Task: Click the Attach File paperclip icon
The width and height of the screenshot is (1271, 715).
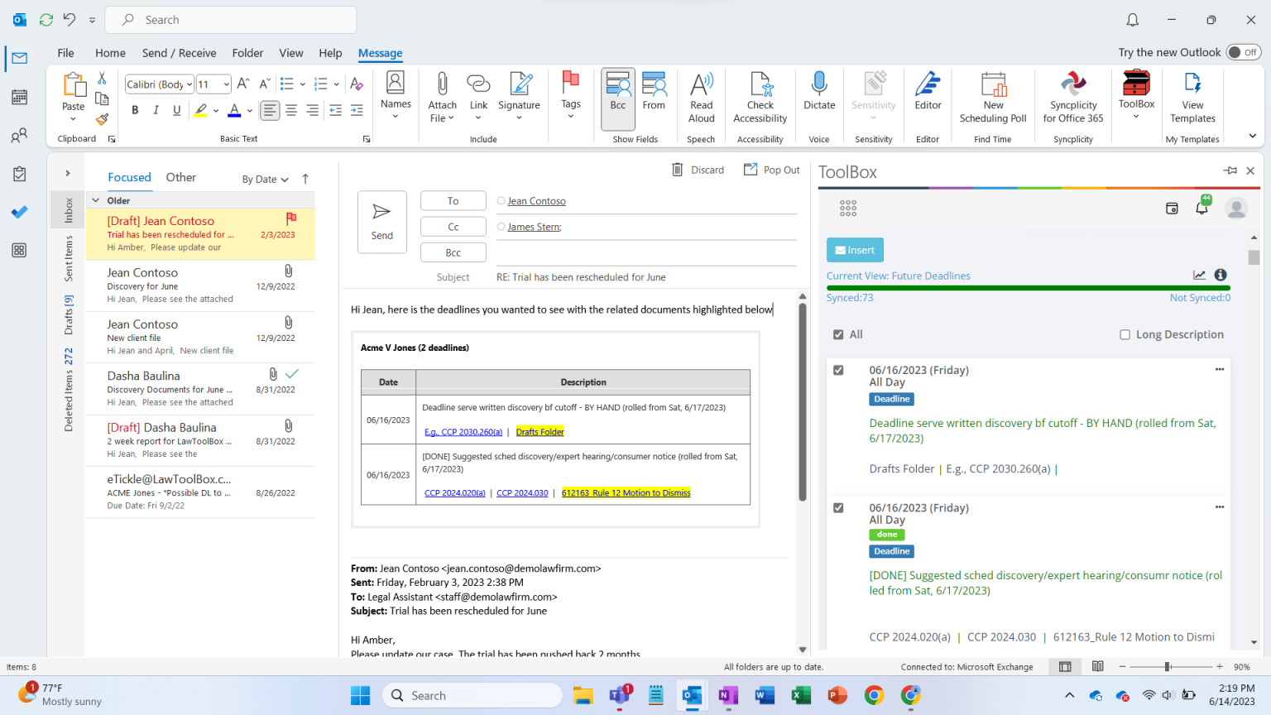Action: (x=442, y=85)
